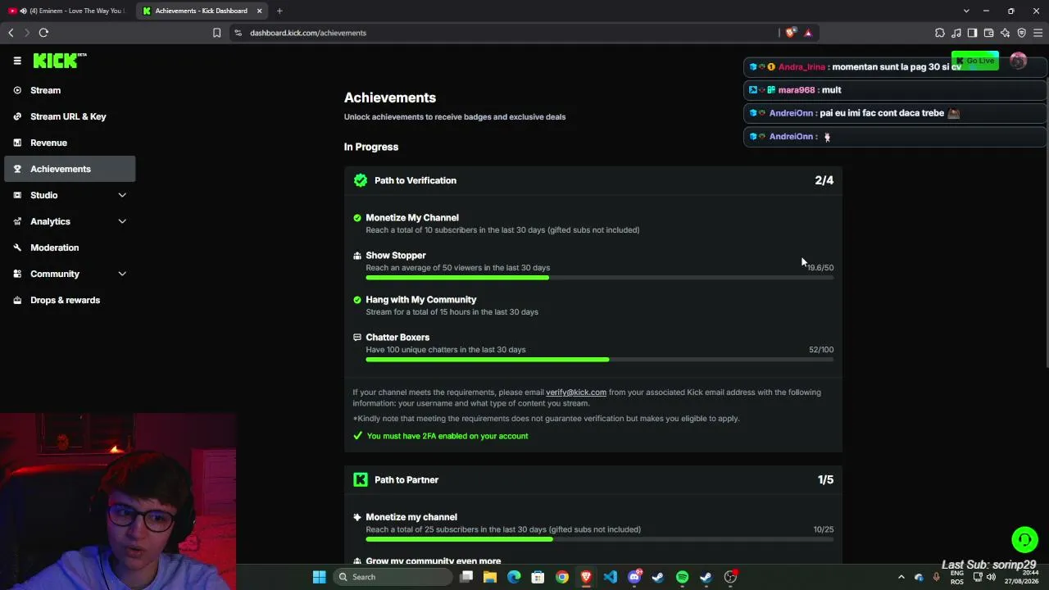Viewport: 1049px width, 590px height.
Task: Open OBS Studio from the taskbar
Action: point(730,577)
